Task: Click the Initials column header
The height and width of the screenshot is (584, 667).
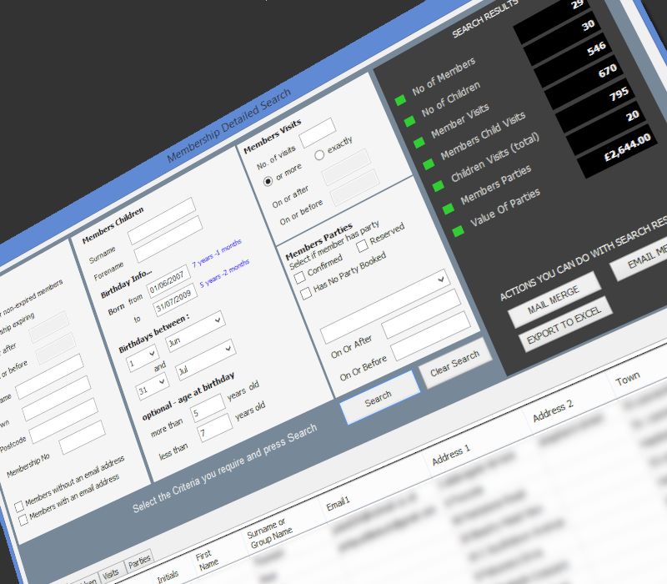Action: [x=168, y=576]
